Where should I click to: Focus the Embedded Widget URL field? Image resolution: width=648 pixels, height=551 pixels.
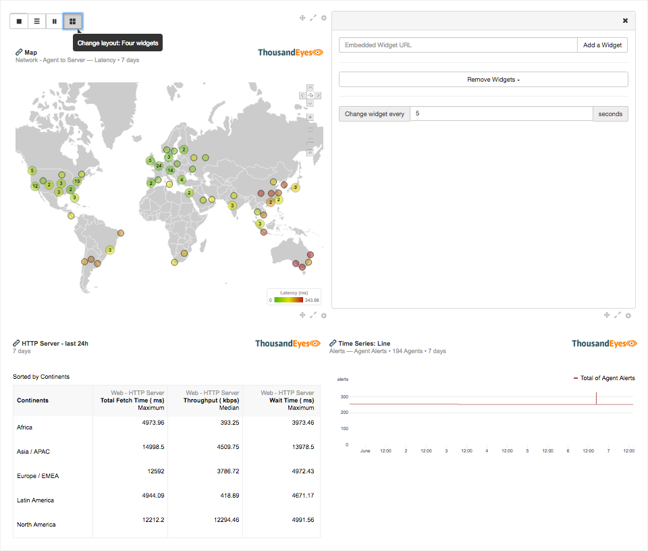[x=458, y=45]
